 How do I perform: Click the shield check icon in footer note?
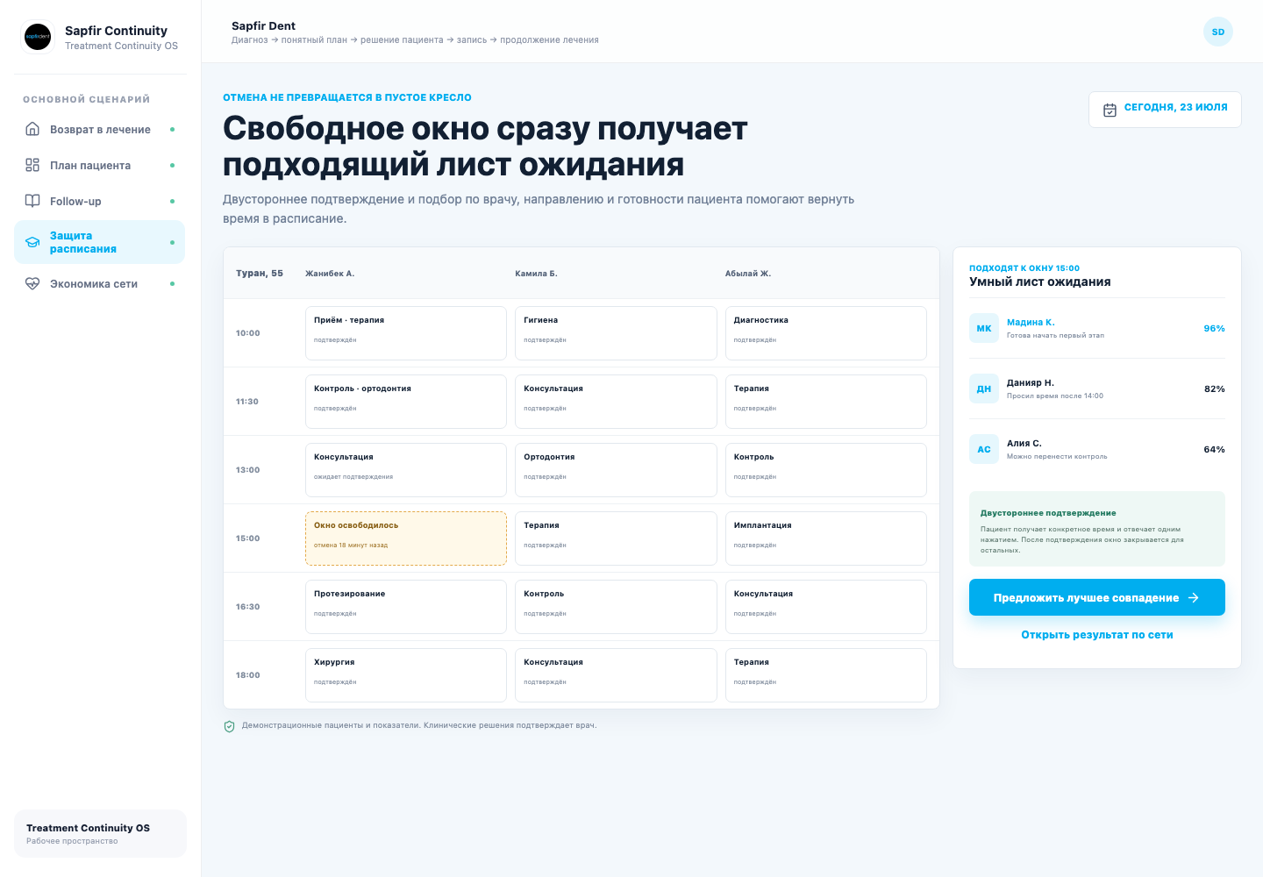(x=230, y=726)
